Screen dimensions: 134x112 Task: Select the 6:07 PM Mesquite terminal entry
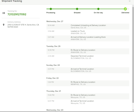pyautogui.click(x=88, y=102)
